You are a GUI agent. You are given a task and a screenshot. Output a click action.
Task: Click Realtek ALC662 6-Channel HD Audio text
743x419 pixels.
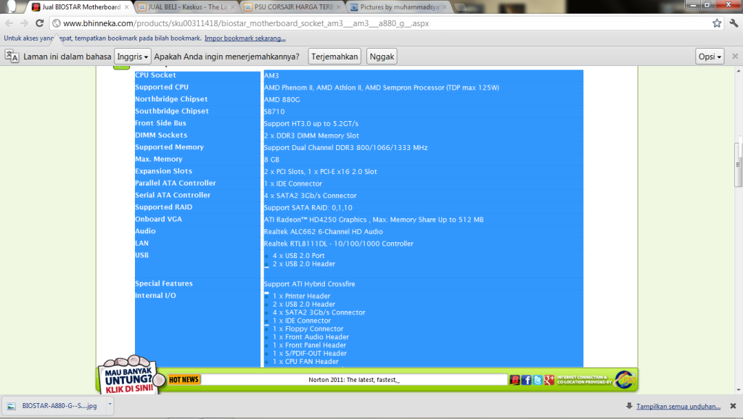coord(323,231)
